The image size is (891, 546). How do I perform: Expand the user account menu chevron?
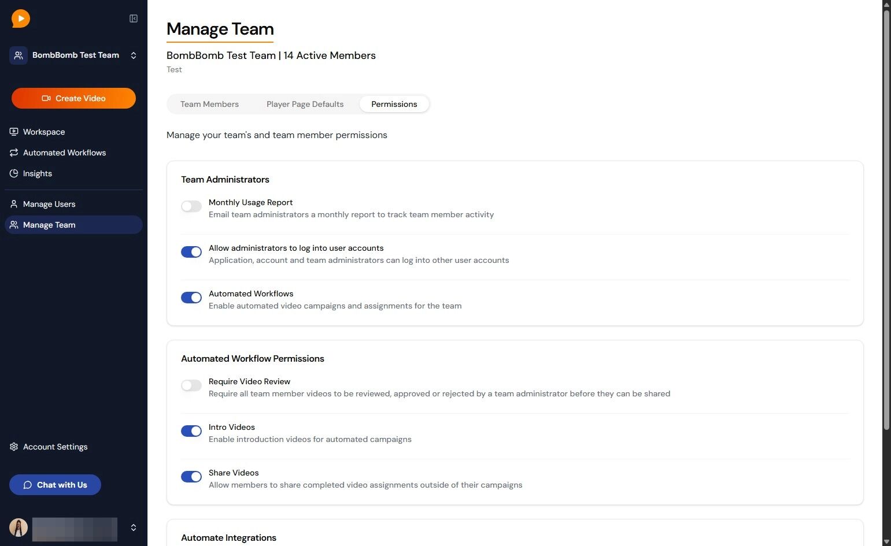point(134,528)
